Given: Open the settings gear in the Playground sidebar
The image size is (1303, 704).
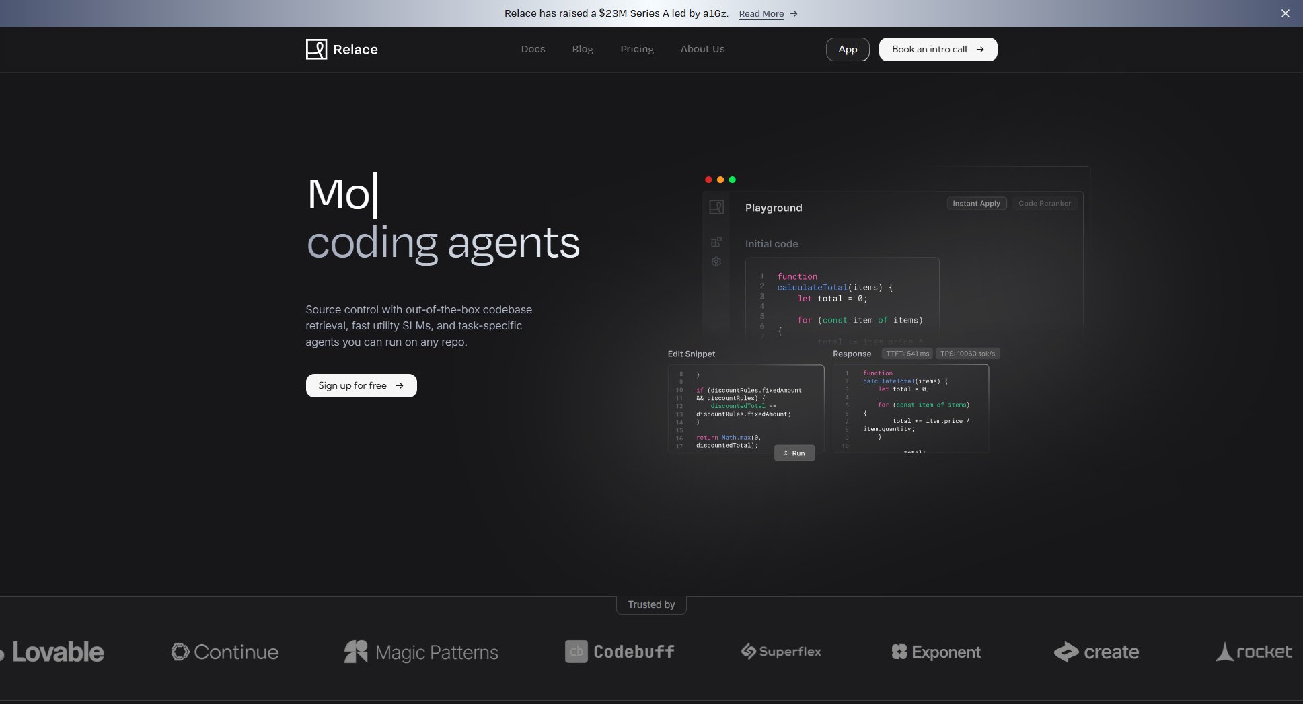Looking at the screenshot, I should [716, 262].
